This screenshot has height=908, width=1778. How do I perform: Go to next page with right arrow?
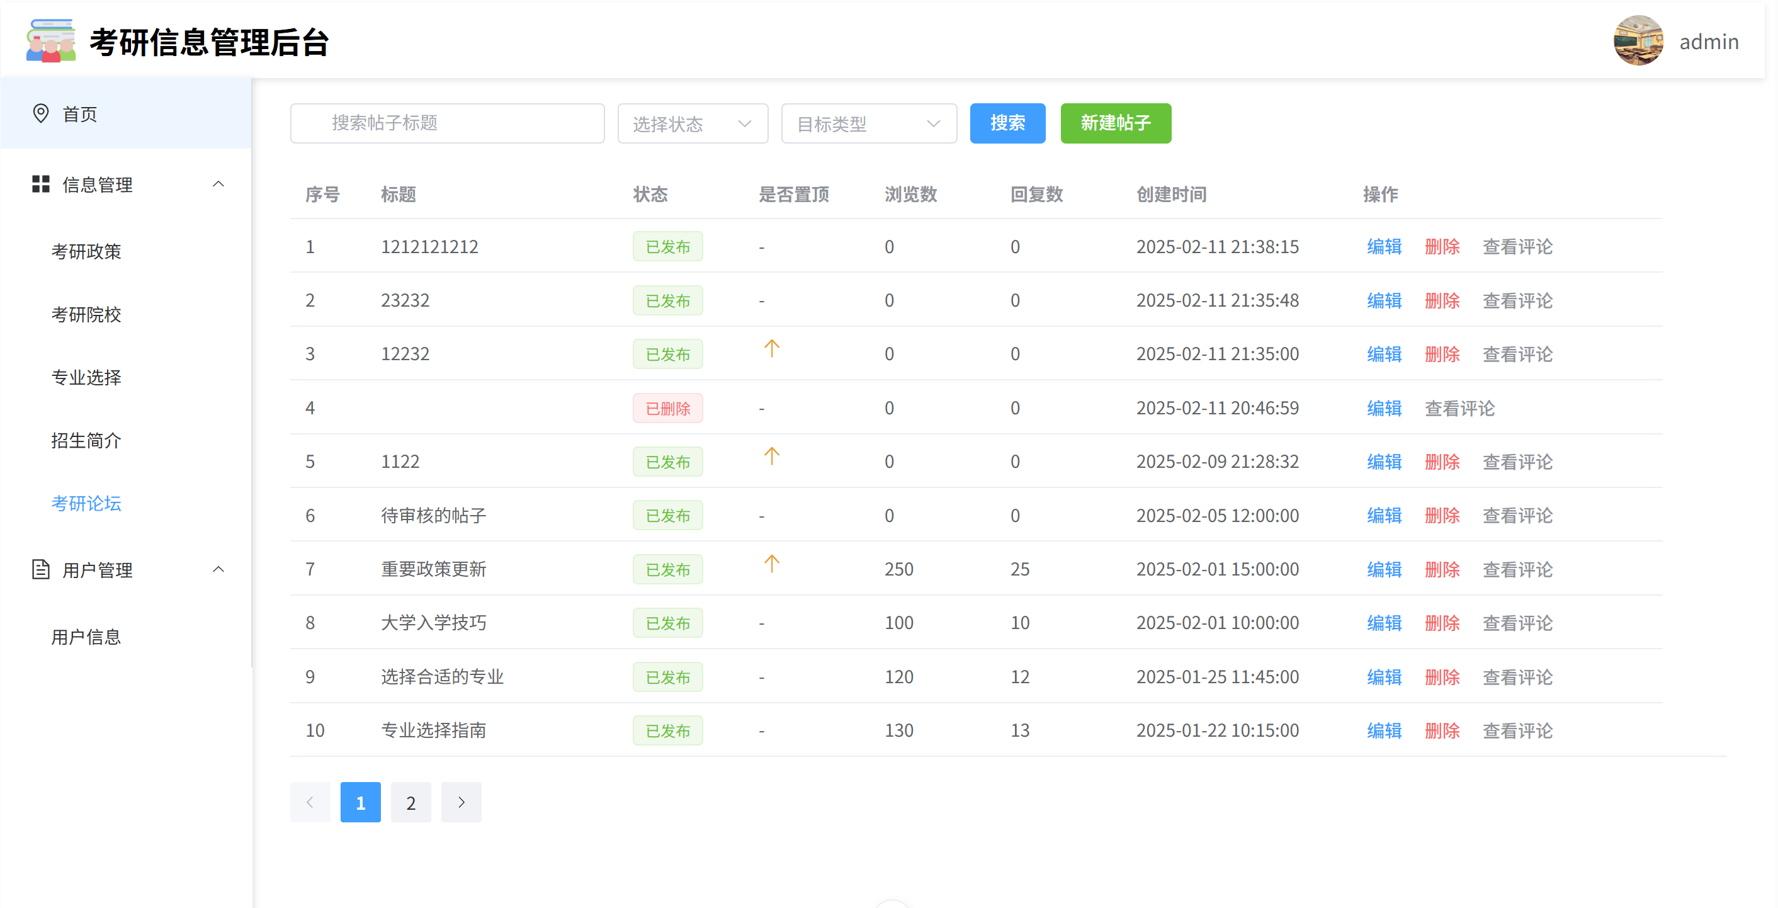coord(461,802)
